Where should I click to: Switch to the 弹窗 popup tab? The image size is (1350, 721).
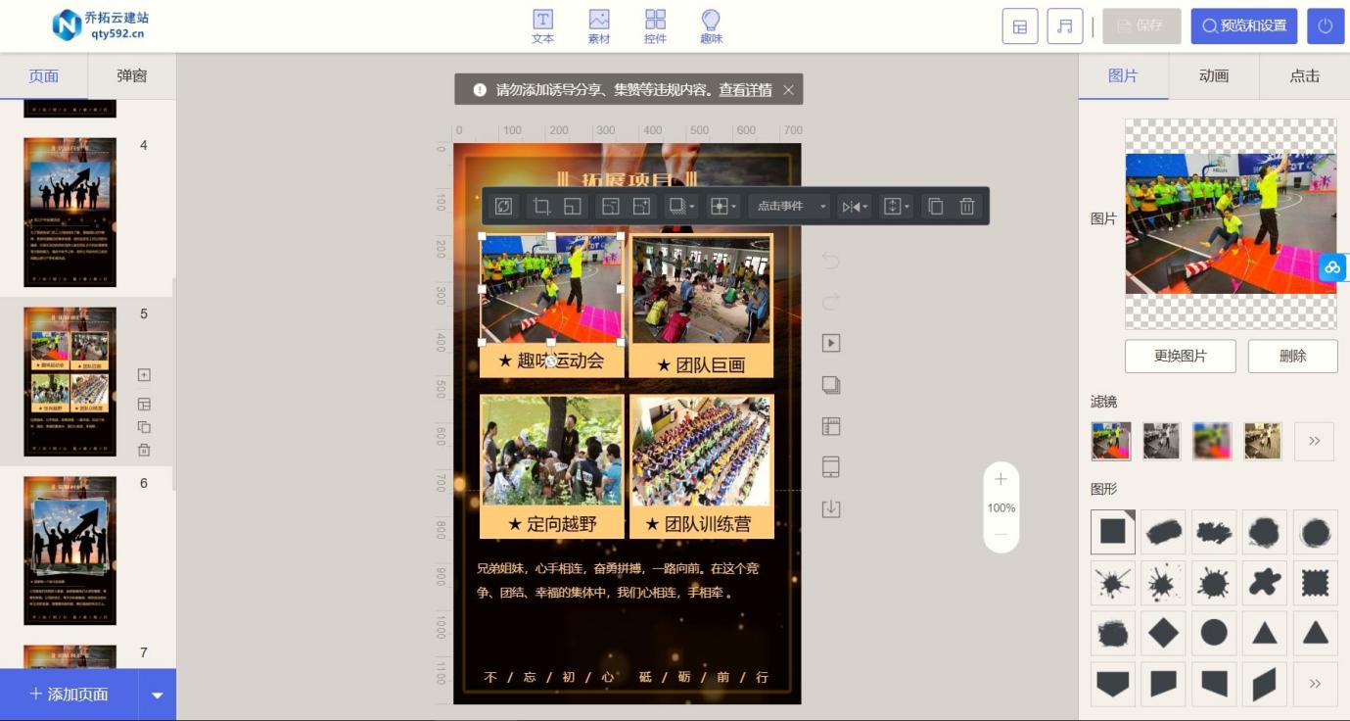pyautogui.click(x=131, y=75)
